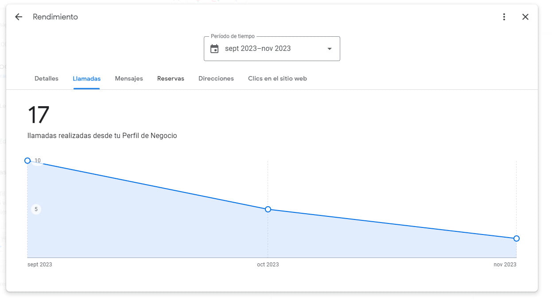552x300 pixels.
Task: Click the '5' marker on the chart axis
Action: pyautogui.click(x=35, y=209)
